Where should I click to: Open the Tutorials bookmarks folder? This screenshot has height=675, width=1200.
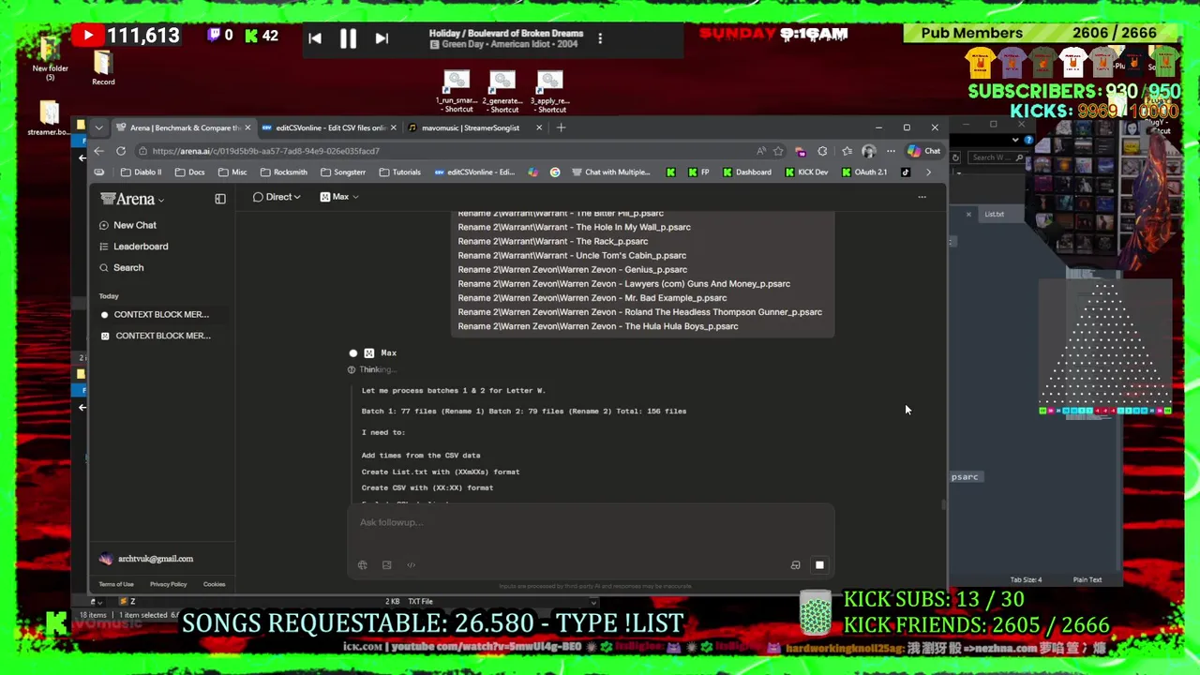coord(400,172)
